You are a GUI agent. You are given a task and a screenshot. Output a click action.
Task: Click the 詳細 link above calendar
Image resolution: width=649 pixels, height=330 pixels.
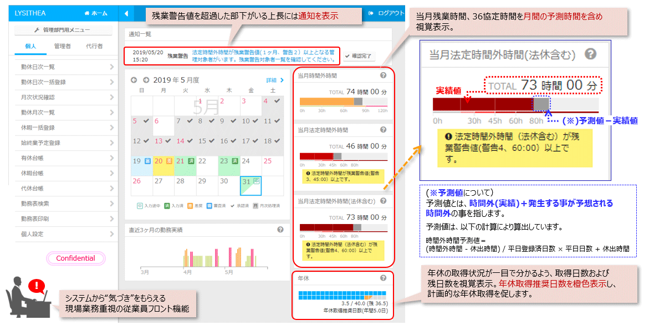pos(274,80)
